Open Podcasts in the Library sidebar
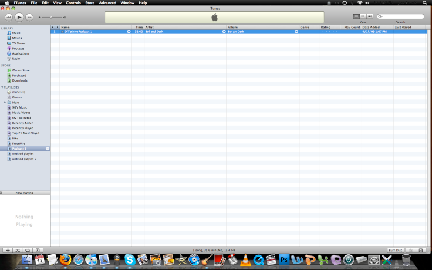 (18, 49)
